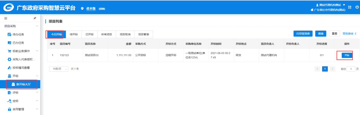This screenshot has width=360, height=115.
Task: Open the 10条/页 page size dropdown
Action: 59,69
